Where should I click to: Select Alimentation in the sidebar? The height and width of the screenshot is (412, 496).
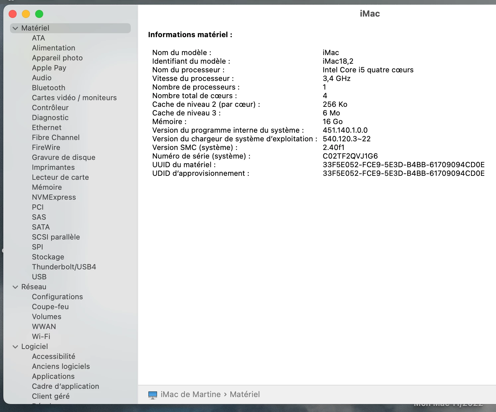tap(53, 48)
